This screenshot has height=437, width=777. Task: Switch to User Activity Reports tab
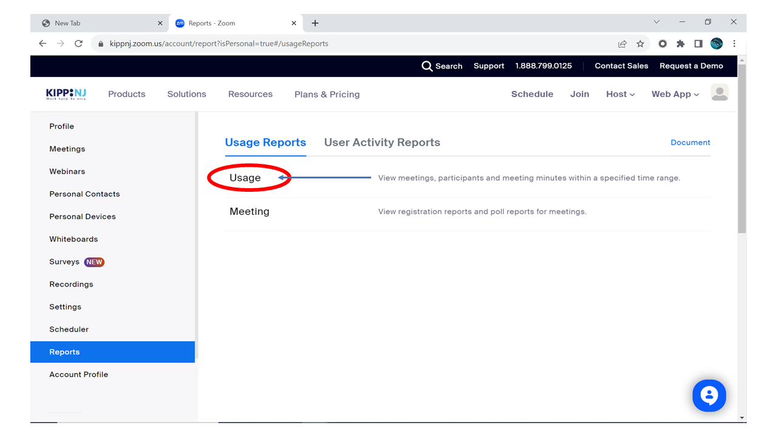click(x=382, y=143)
